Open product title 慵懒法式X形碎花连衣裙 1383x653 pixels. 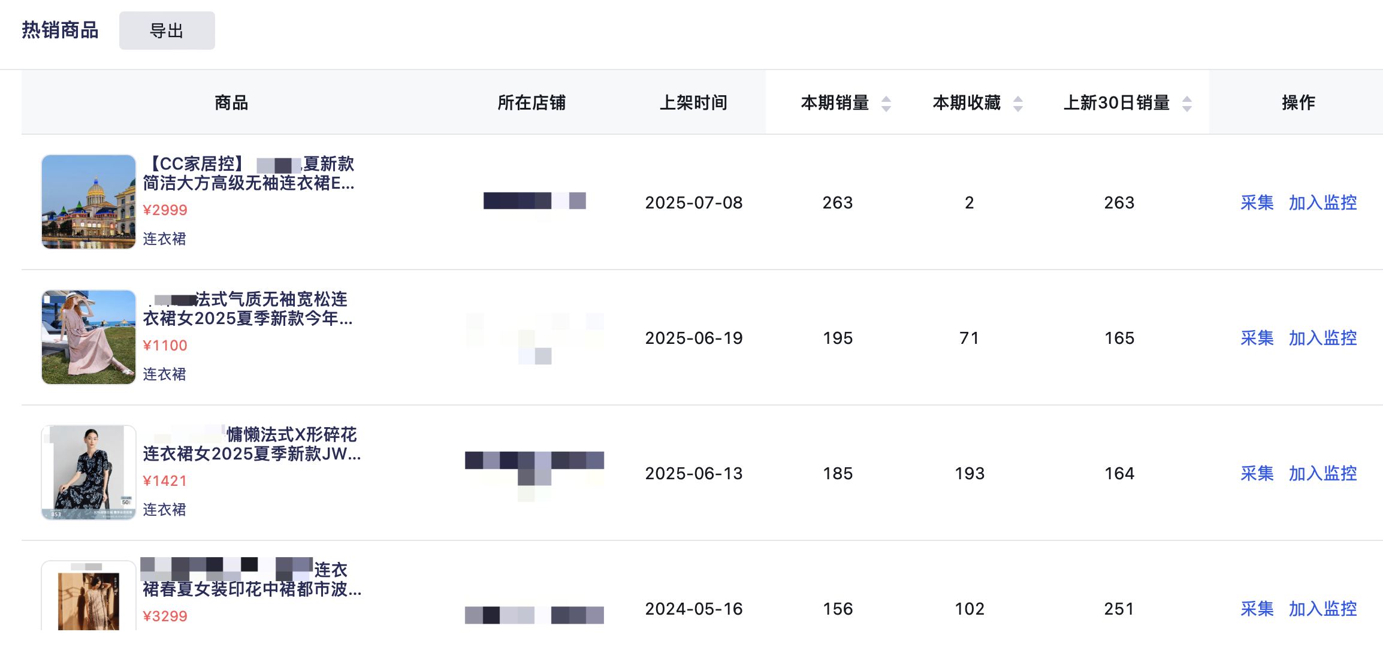pyautogui.click(x=252, y=444)
